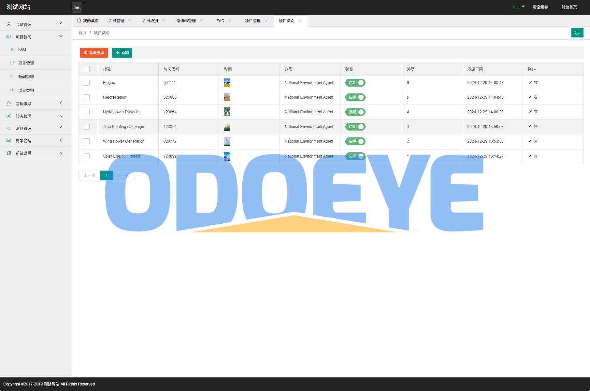590x391 pixels.
Task: Edit the Tree Planting campaign pencil icon
Action: click(530, 126)
